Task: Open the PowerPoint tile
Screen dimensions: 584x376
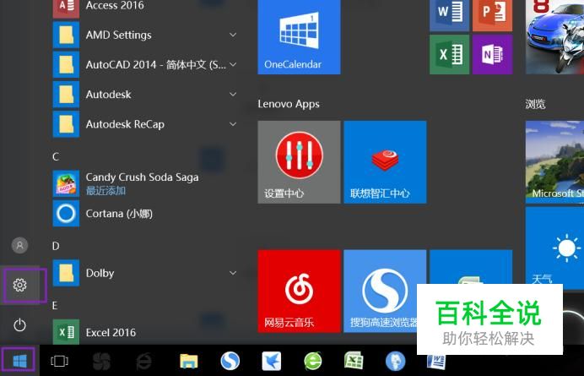Action: [x=492, y=16]
